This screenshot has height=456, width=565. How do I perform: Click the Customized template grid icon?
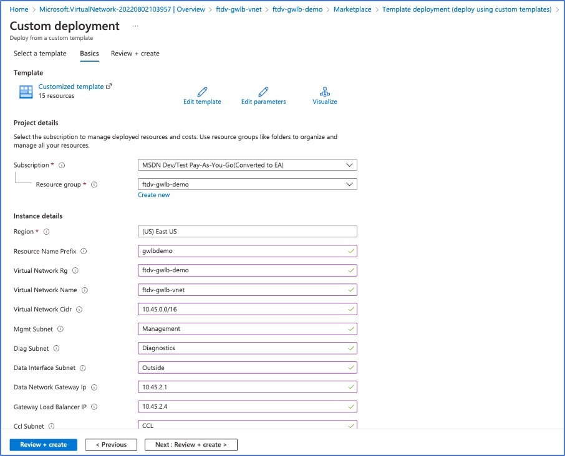click(25, 91)
